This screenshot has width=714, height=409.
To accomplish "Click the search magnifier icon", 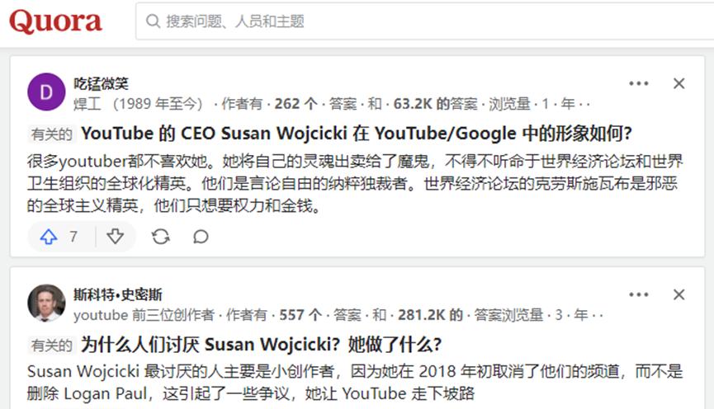I will click(x=153, y=21).
